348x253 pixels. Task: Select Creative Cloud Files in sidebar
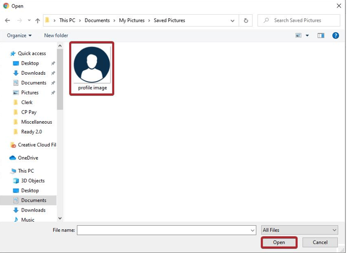pos(33,144)
